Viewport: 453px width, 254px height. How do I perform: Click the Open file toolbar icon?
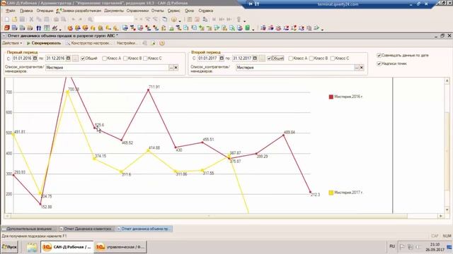[x=14, y=20]
